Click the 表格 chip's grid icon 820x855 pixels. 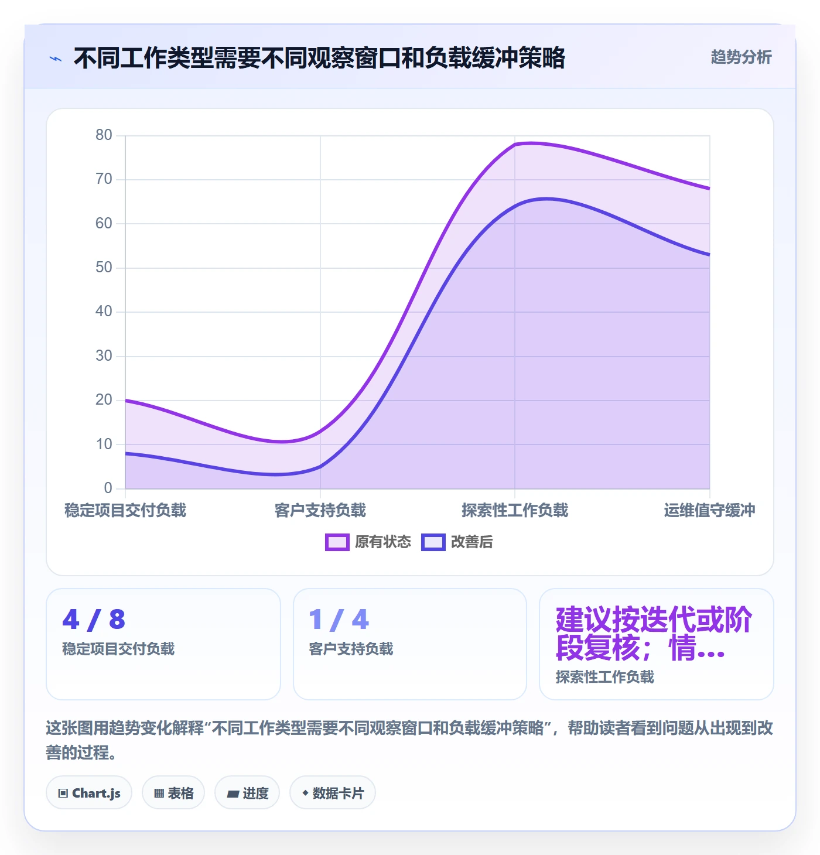click(x=159, y=794)
